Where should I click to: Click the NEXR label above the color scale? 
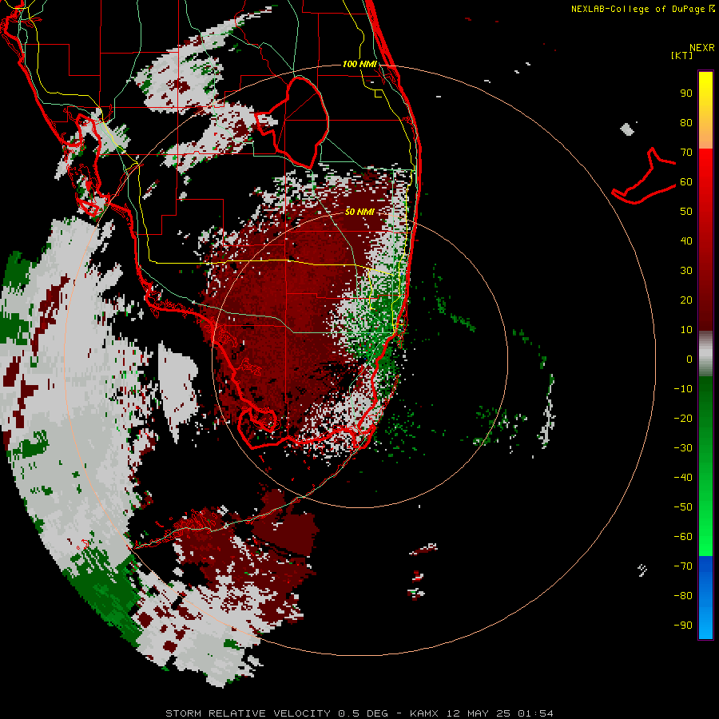click(702, 48)
